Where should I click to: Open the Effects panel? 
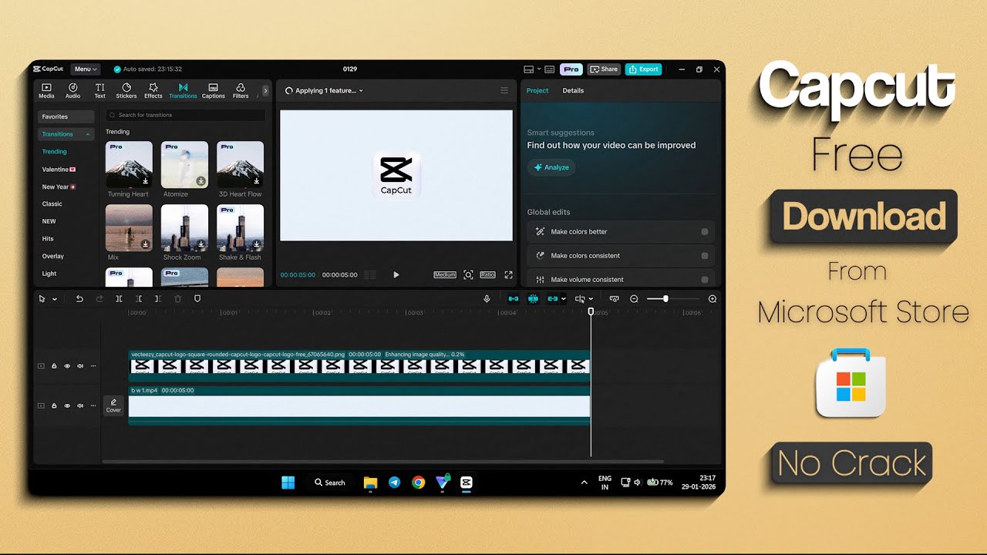[153, 91]
